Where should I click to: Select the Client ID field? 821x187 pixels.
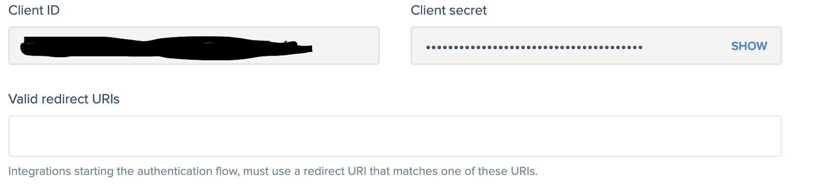pyautogui.click(x=194, y=45)
